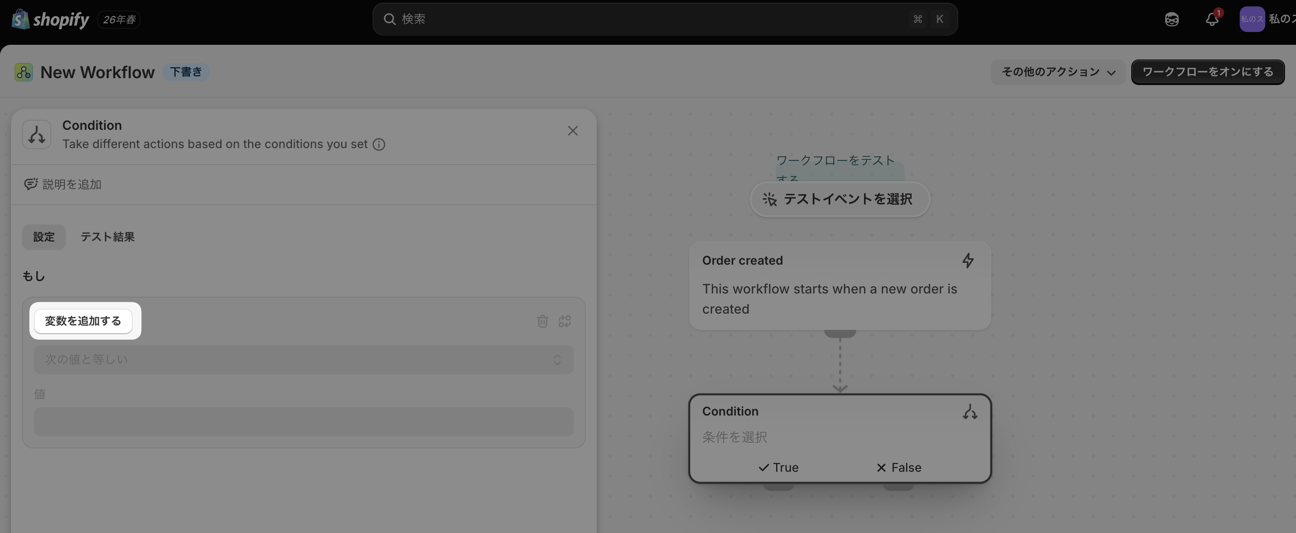The image size is (1296, 533).
Task: Open the 次の値と等しい operator dropdown
Action: click(x=303, y=360)
